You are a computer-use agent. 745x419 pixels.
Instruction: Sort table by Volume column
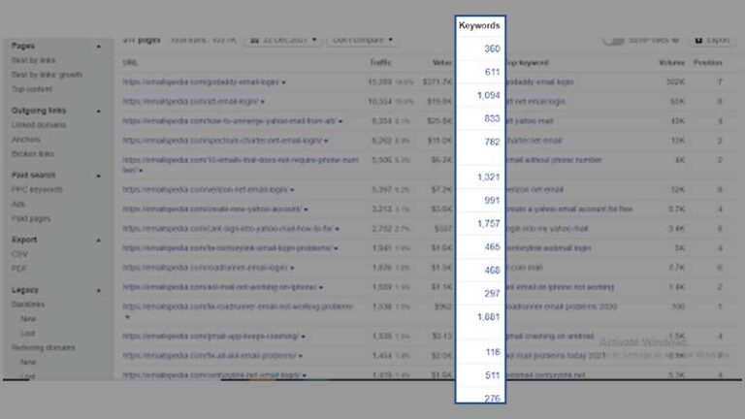click(x=672, y=63)
